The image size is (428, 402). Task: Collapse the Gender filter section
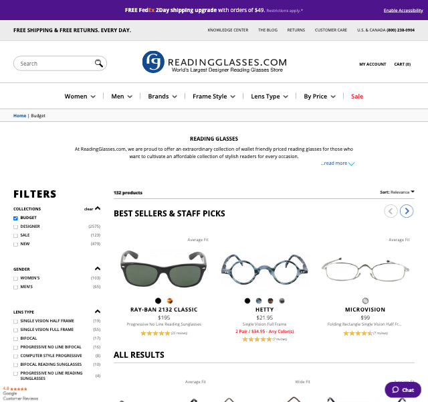(x=98, y=269)
